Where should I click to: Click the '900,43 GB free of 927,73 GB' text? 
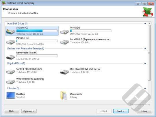(x=84, y=34)
